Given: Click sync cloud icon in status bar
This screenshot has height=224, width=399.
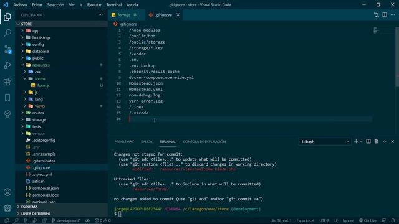Looking at the screenshot, I should [x=87, y=220].
